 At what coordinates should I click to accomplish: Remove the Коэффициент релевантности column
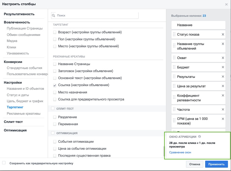coord(223,96)
